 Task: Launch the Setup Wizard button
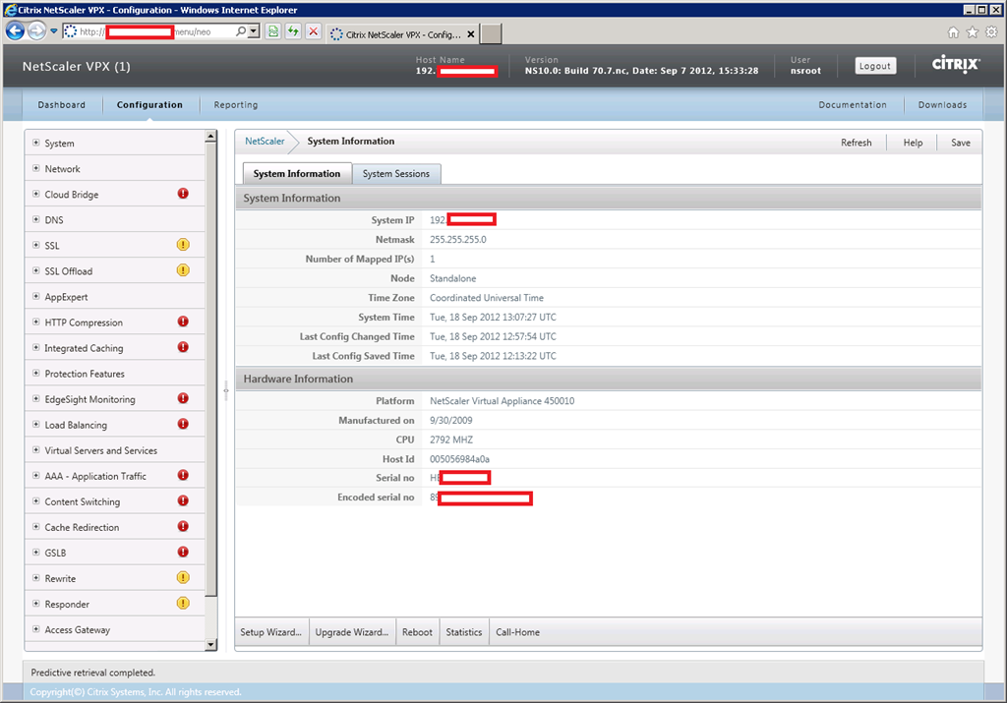pos(271,632)
